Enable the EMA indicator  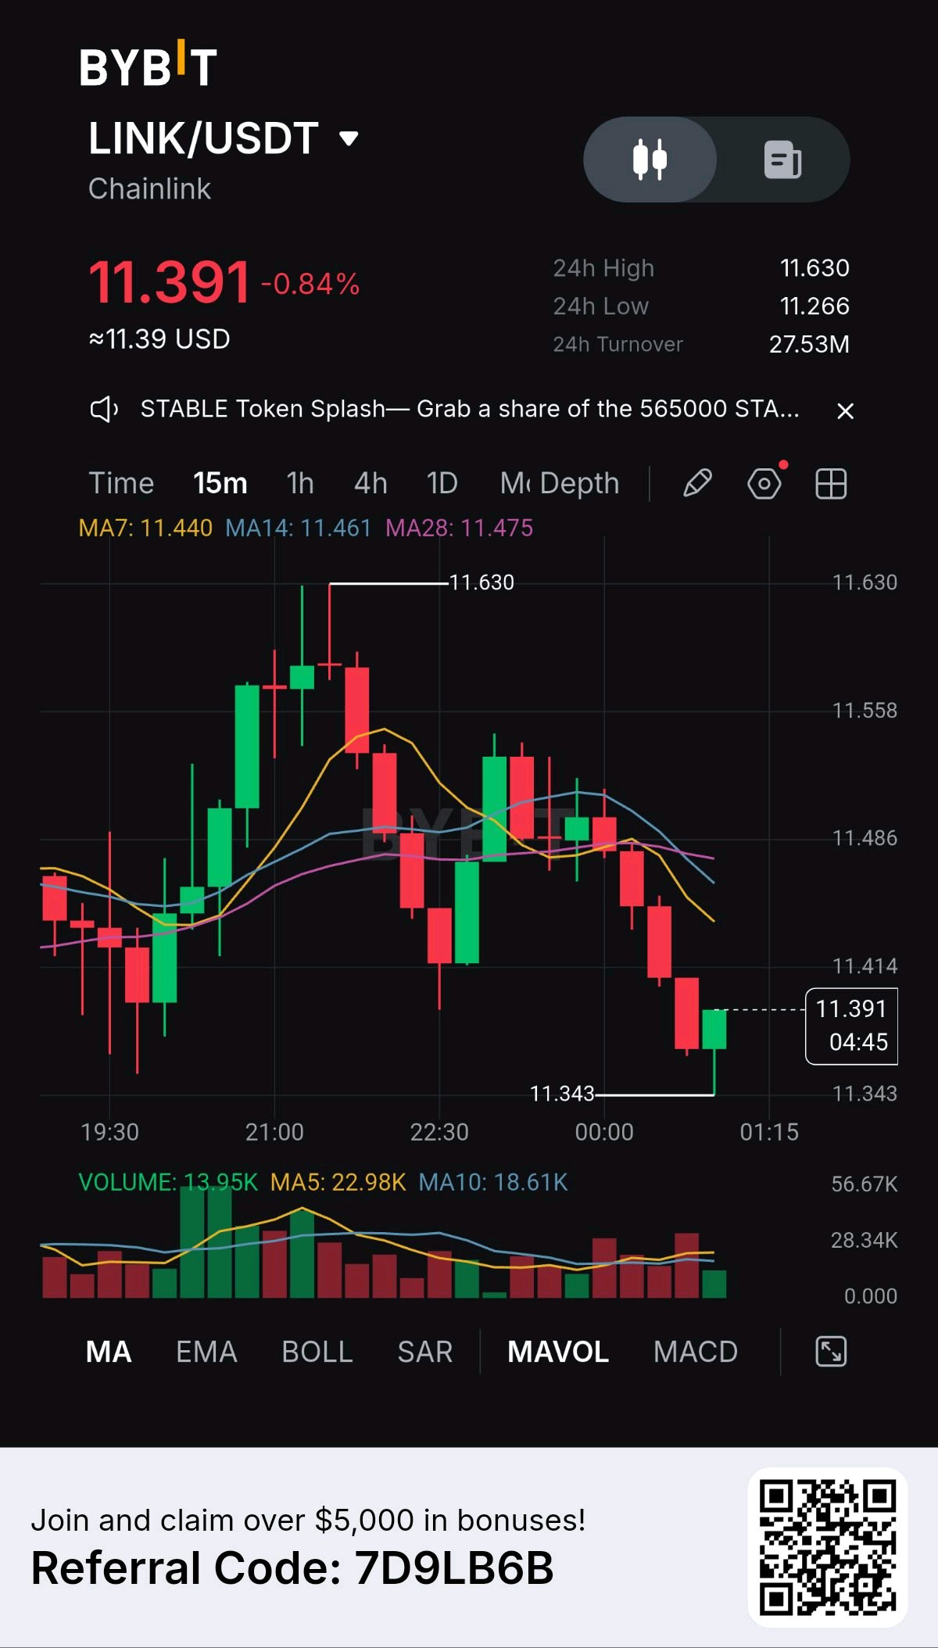[x=206, y=1352]
